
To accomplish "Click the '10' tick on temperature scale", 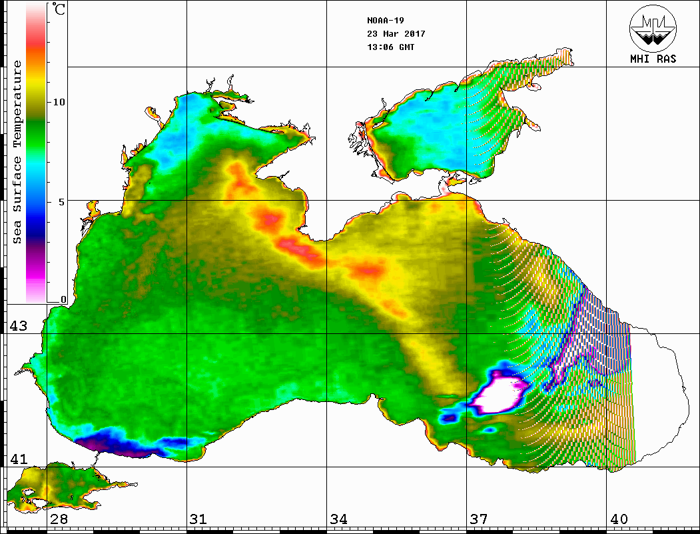I will [59, 102].
